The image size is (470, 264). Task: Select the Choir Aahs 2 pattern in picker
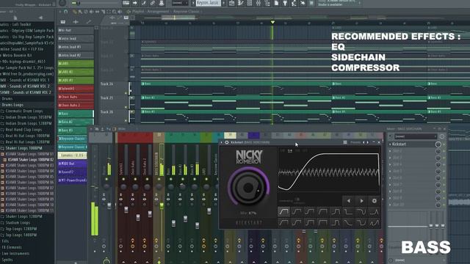coord(76,106)
